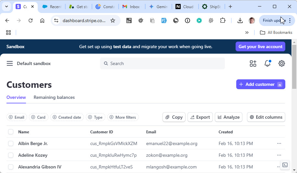Image resolution: width=297 pixels, height=173 pixels.
Task: Switch to Remaining balances tab
Action: click(54, 97)
